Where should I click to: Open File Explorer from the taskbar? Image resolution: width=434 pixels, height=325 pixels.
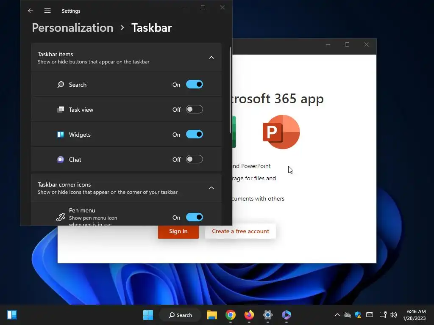212,315
